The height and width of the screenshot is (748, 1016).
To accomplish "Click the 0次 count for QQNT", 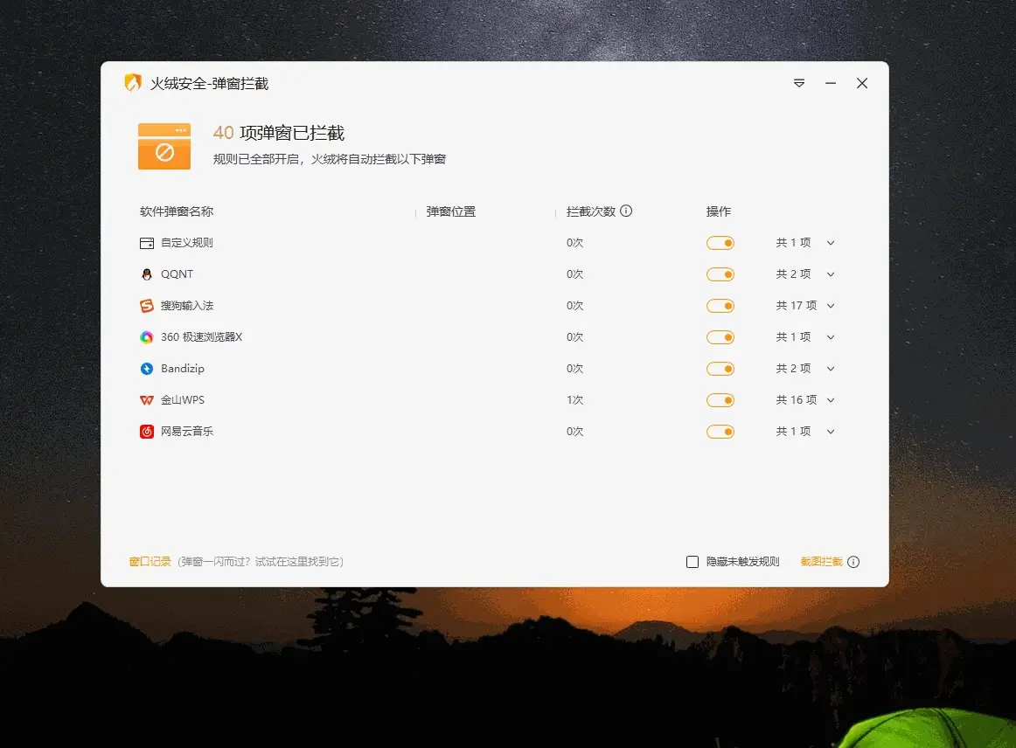I will pyautogui.click(x=574, y=274).
